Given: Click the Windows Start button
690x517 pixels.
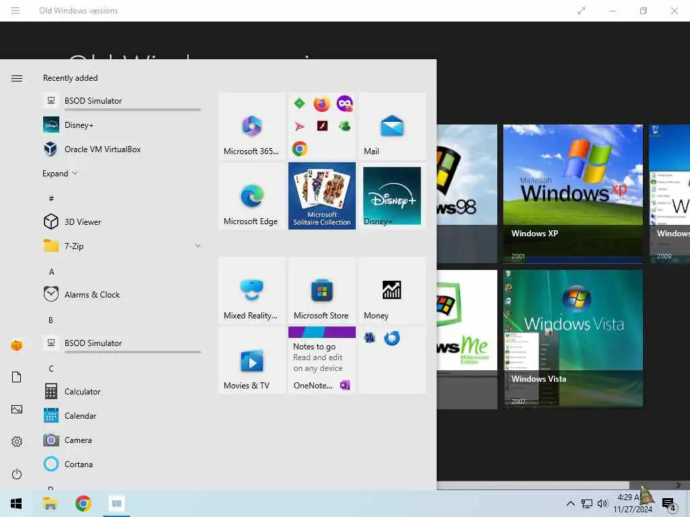Looking at the screenshot, I should (x=16, y=504).
